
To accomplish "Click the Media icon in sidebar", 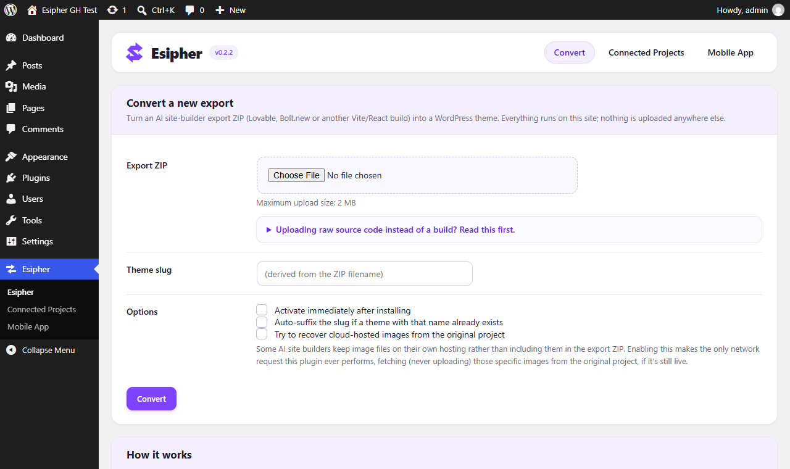I will point(11,86).
